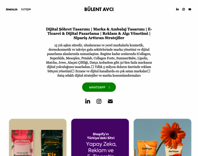Open the purple Shopify'ın Türkiye'deki Sihri card
The image size is (198, 156).
(x=100, y=137)
